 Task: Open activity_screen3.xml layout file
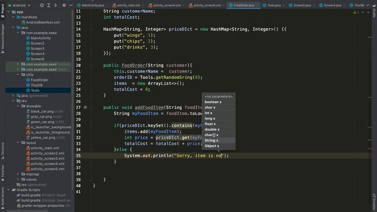[45, 158]
